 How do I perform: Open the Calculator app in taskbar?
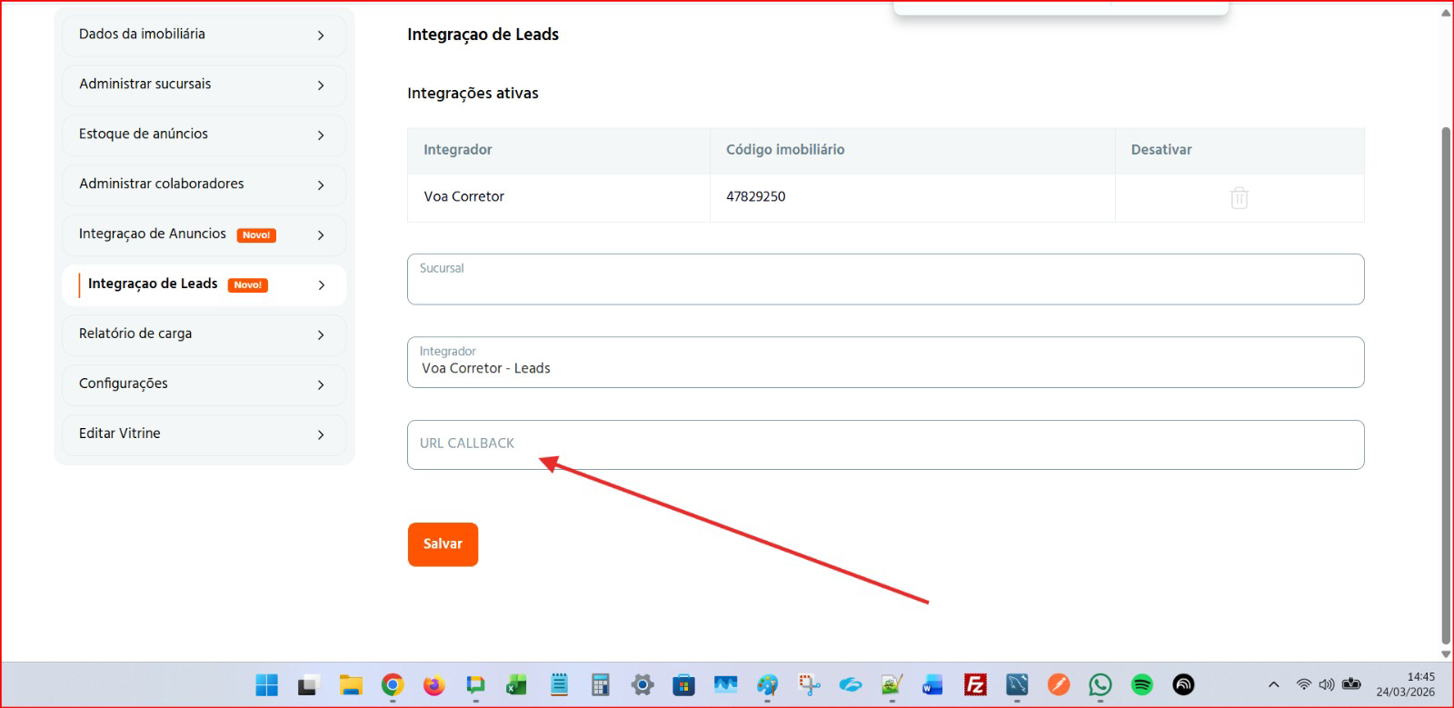[x=600, y=684]
